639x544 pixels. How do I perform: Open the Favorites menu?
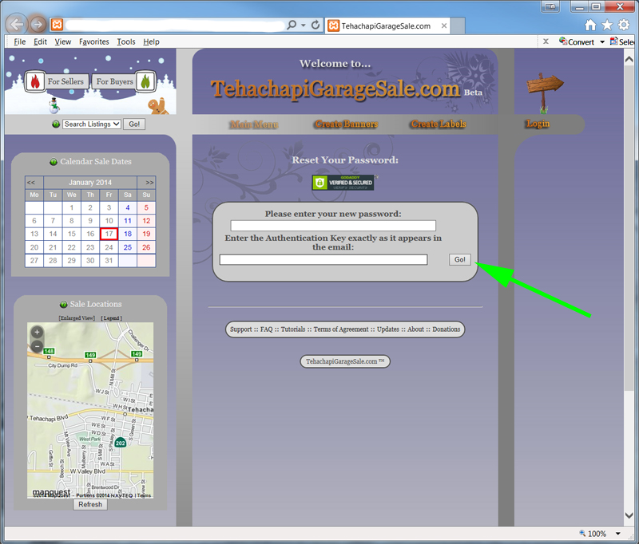(x=94, y=41)
